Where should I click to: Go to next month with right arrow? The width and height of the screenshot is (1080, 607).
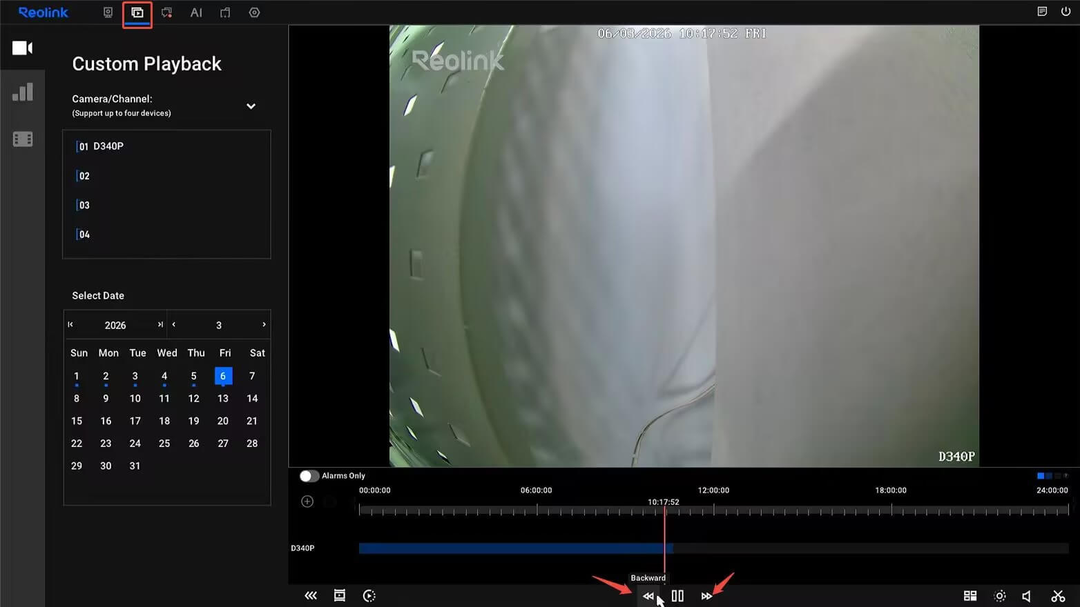(263, 324)
